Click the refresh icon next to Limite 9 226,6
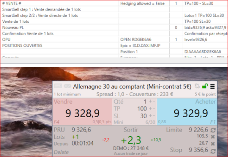This screenshot has height=157, width=228. pyautogui.click(x=213, y=130)
